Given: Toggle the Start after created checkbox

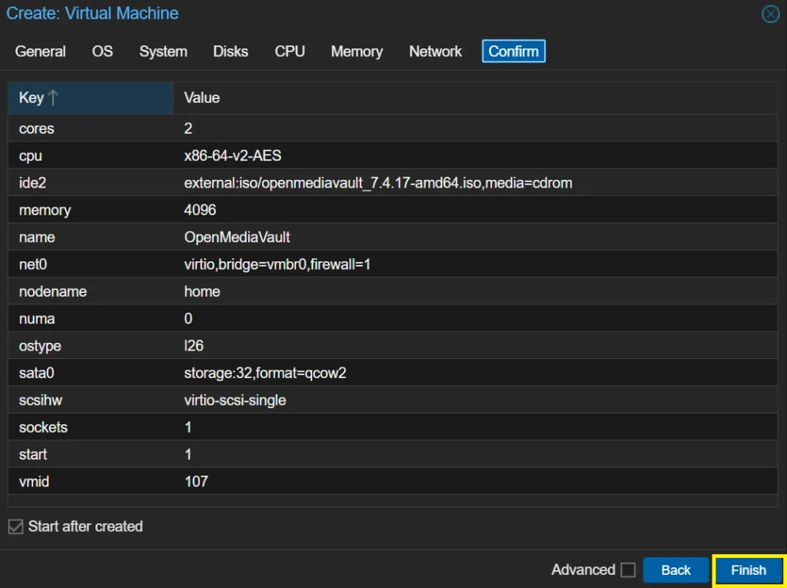Looking at the screenshot, I should 15,527.
